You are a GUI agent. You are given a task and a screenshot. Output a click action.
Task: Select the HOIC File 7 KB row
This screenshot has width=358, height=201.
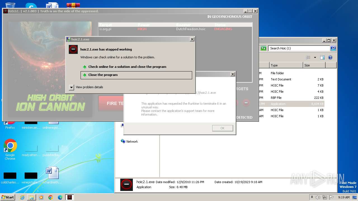292,85
